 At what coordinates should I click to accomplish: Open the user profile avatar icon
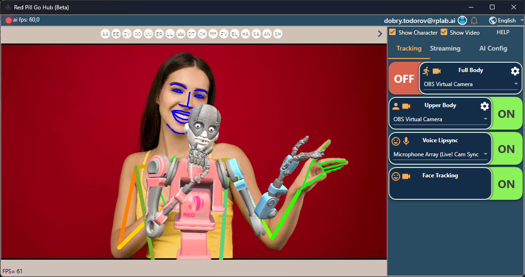[x=462, y=21]
